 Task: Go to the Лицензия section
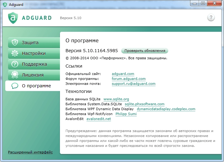(x=34, y=75)
